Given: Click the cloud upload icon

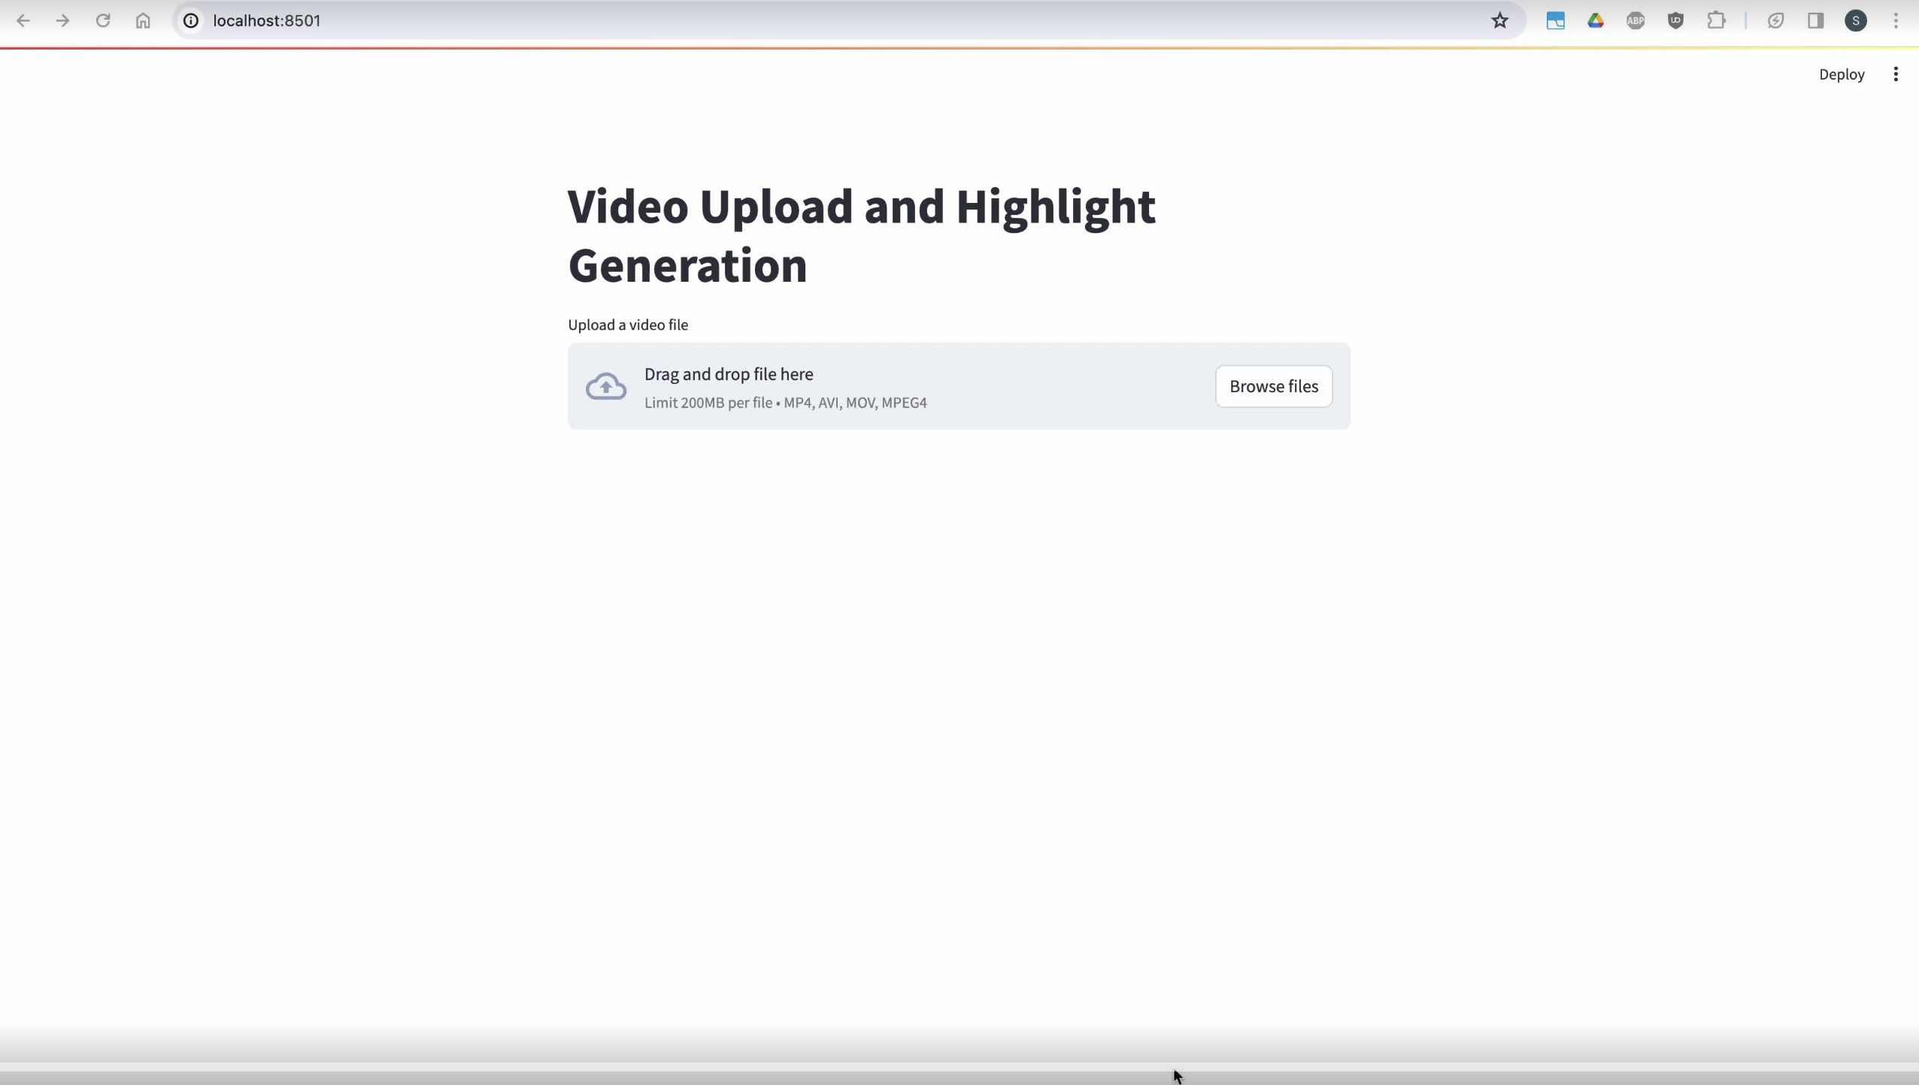Looking at the screenshot, I should coord(605,386).
